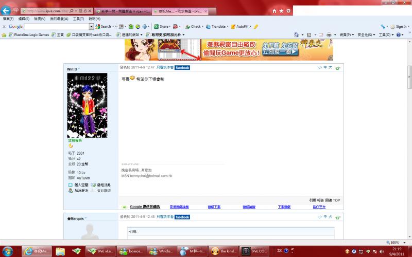Viewport: 412px width, 257px height.
Task: Switch to the IPvE CO... taskbar window
Action: coord(253,251)
